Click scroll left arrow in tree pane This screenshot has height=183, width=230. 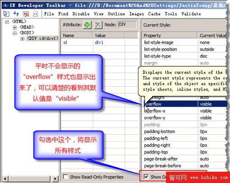coord(5,179)
